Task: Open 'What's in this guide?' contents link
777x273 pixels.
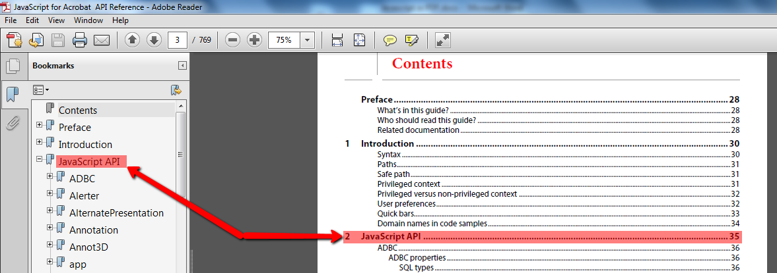Action: pos(558,110)
